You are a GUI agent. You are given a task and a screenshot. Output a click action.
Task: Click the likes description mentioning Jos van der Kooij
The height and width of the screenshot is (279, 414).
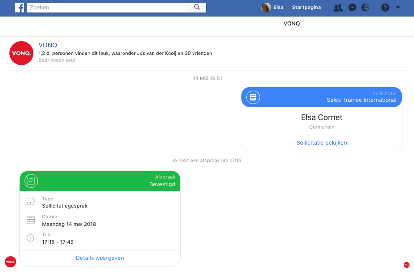point(125,53)
